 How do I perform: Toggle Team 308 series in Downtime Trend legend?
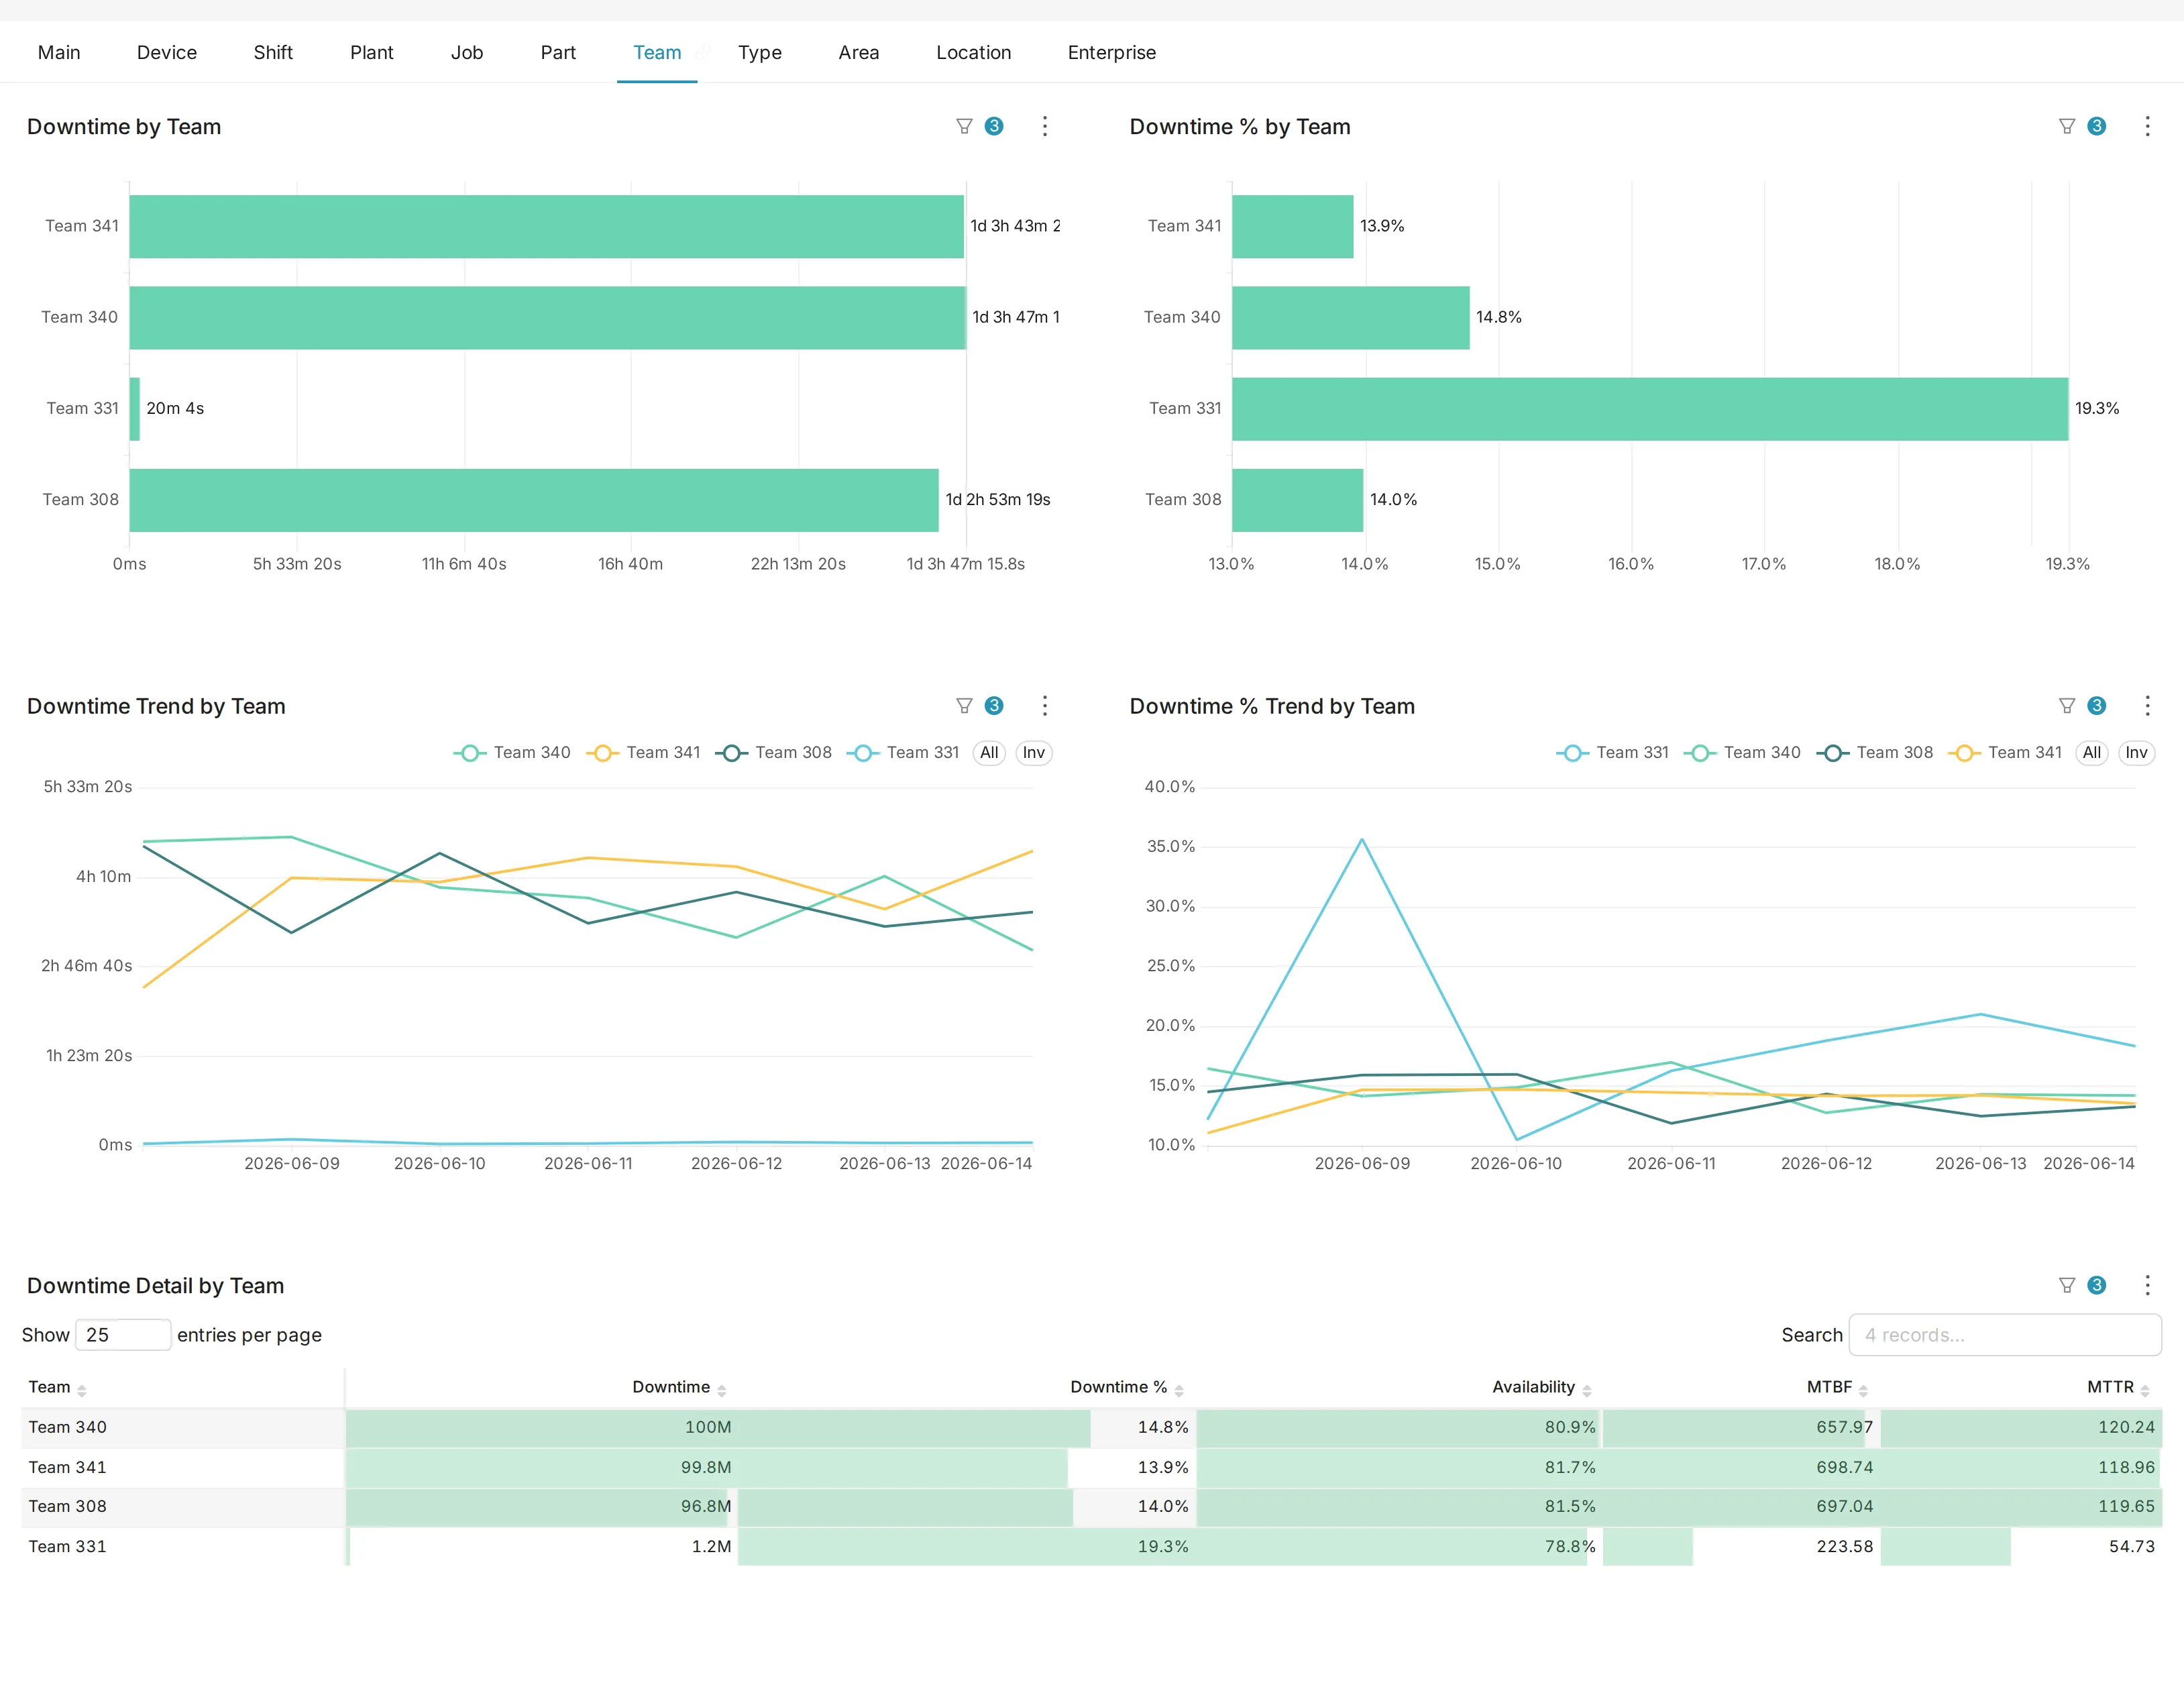point(773,753)
